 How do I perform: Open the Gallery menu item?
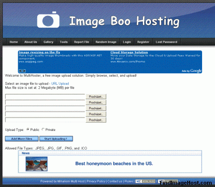pos(48,42)
